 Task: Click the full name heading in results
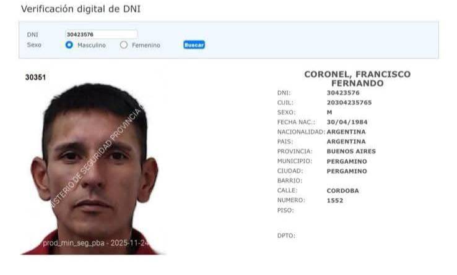tap(357, 79)
